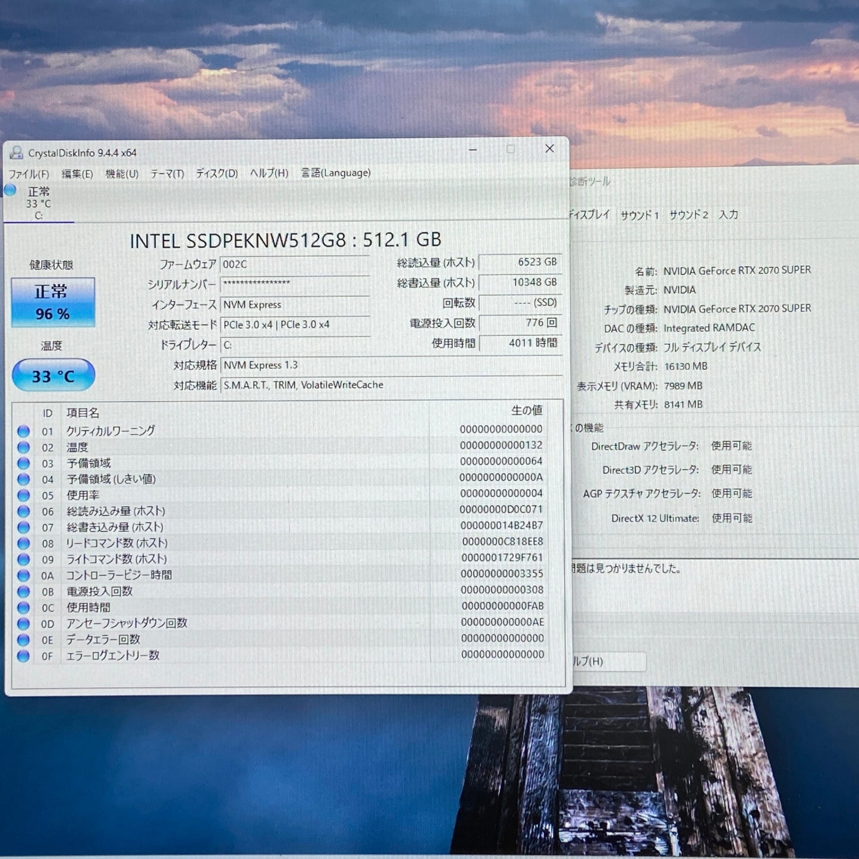Click the blue status dot for ID 0D
This screenshot has width=859, height=859.
pos(23,624)
